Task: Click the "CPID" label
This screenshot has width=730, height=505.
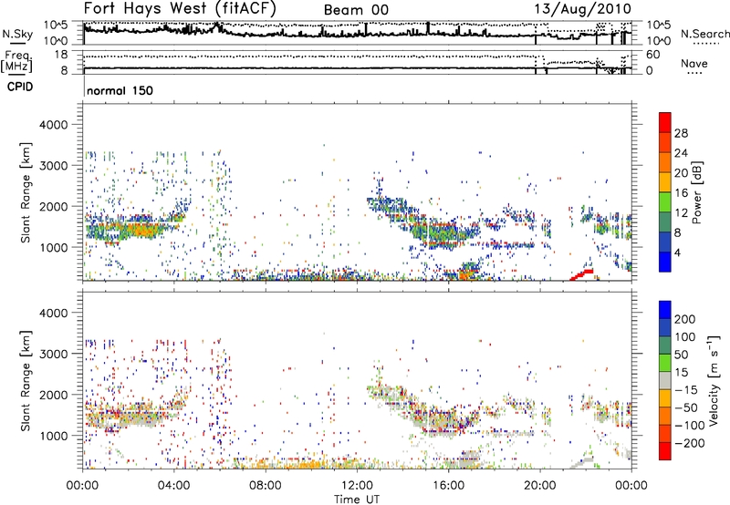Action: point(20,87)
